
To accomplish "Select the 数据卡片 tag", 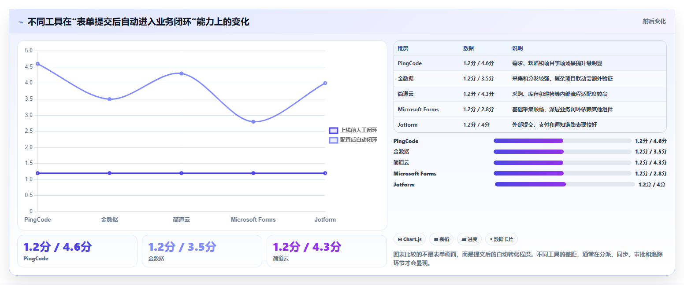I will (501, 239).
